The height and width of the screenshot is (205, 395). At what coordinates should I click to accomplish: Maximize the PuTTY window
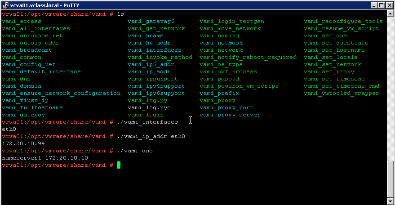(381, 5)
